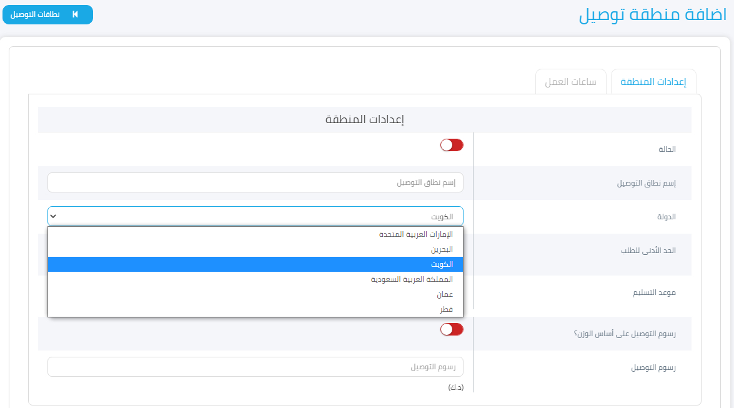734x408 pixels.
Task: Toggle the الحالة status switch
Action: [451, 145]
